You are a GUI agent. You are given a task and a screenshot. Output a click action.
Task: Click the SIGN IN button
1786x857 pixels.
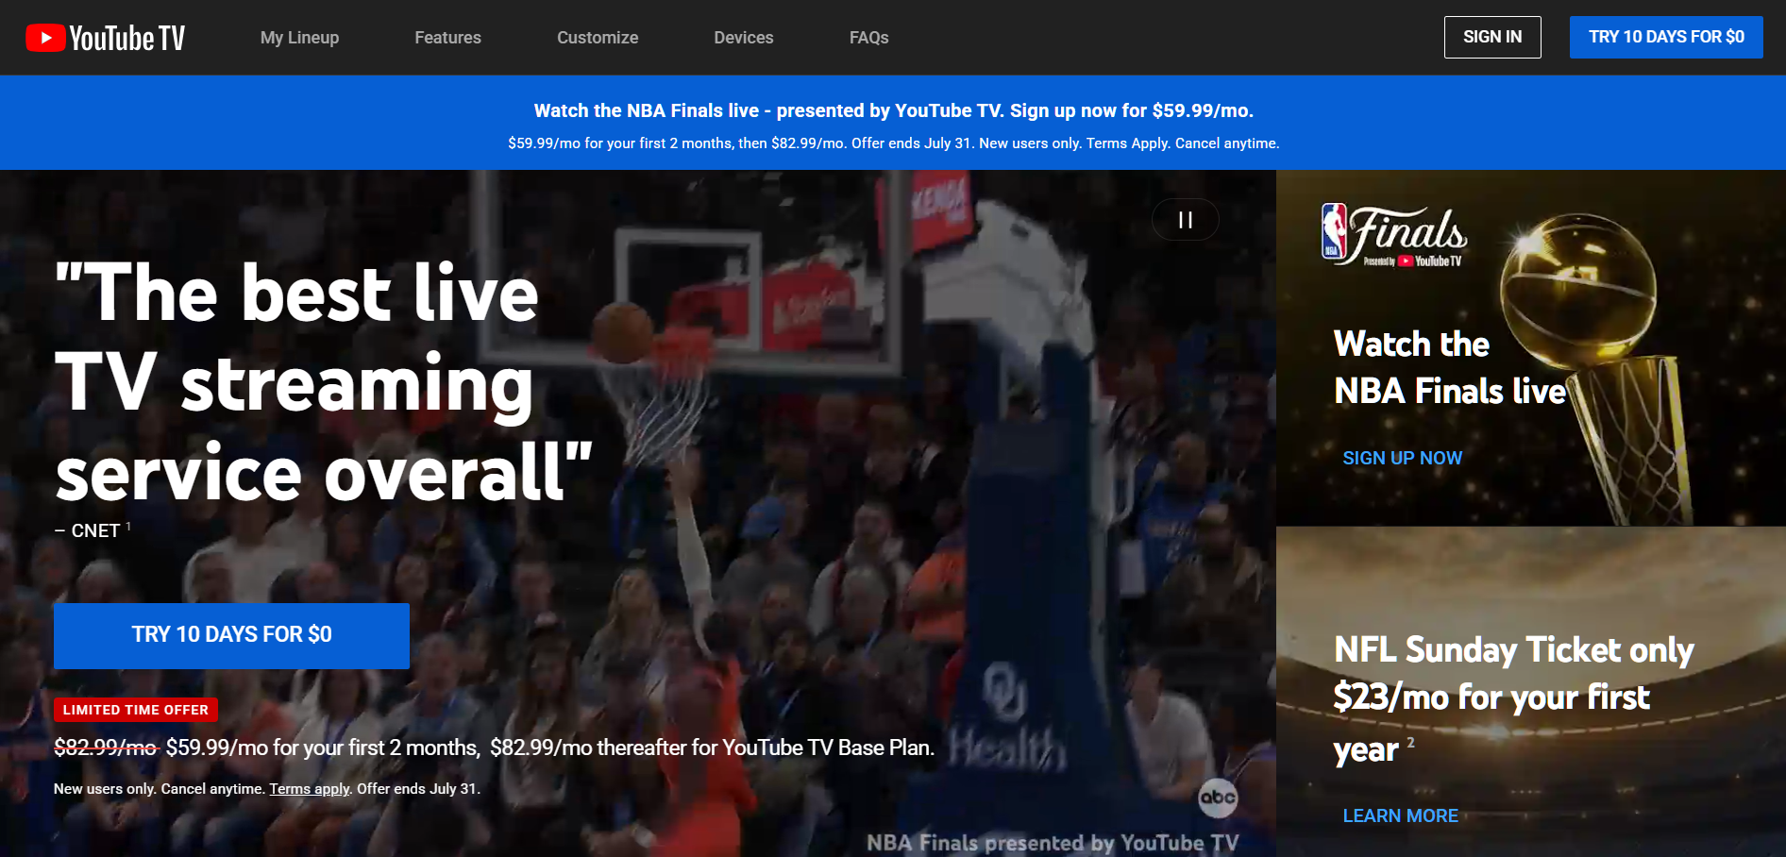(1492, 37)
